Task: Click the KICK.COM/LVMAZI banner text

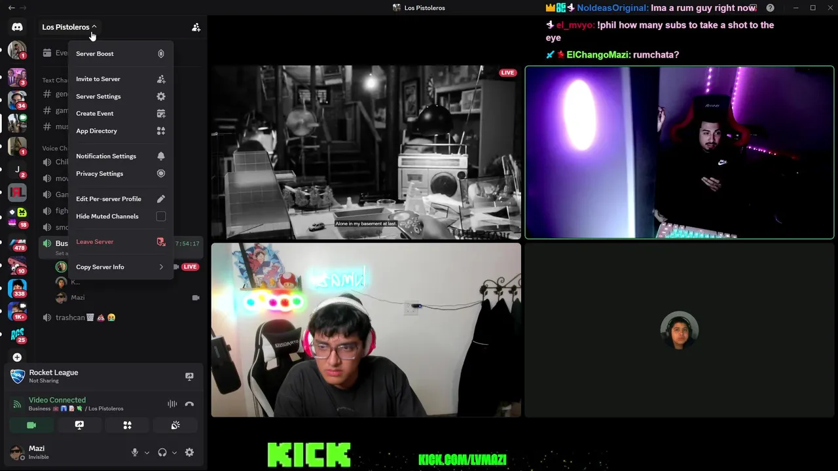Action: coord(462,460)
